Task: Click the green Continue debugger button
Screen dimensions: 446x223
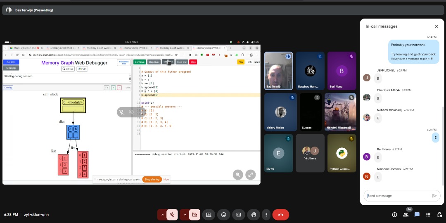Action: click(x=140, y=62)
